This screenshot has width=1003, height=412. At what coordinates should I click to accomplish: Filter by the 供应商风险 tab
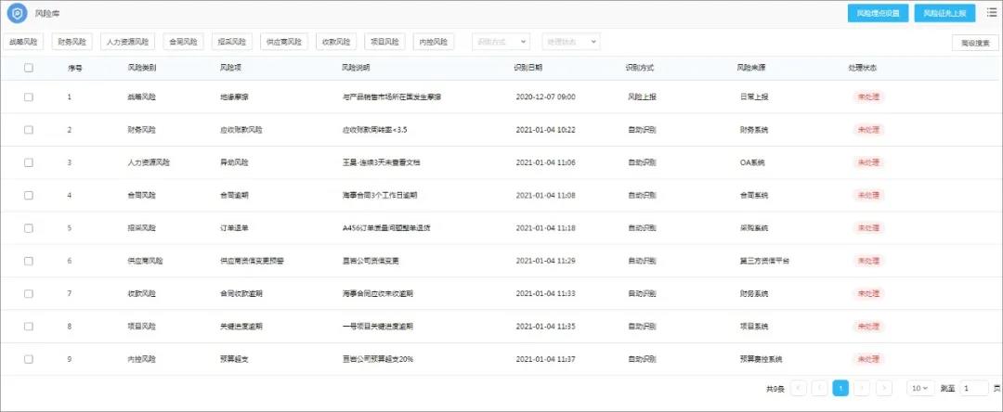point(284,42)
